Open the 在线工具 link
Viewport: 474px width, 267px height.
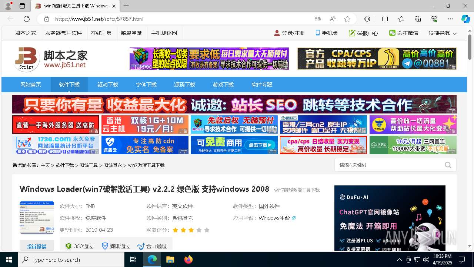coord(101,33)
